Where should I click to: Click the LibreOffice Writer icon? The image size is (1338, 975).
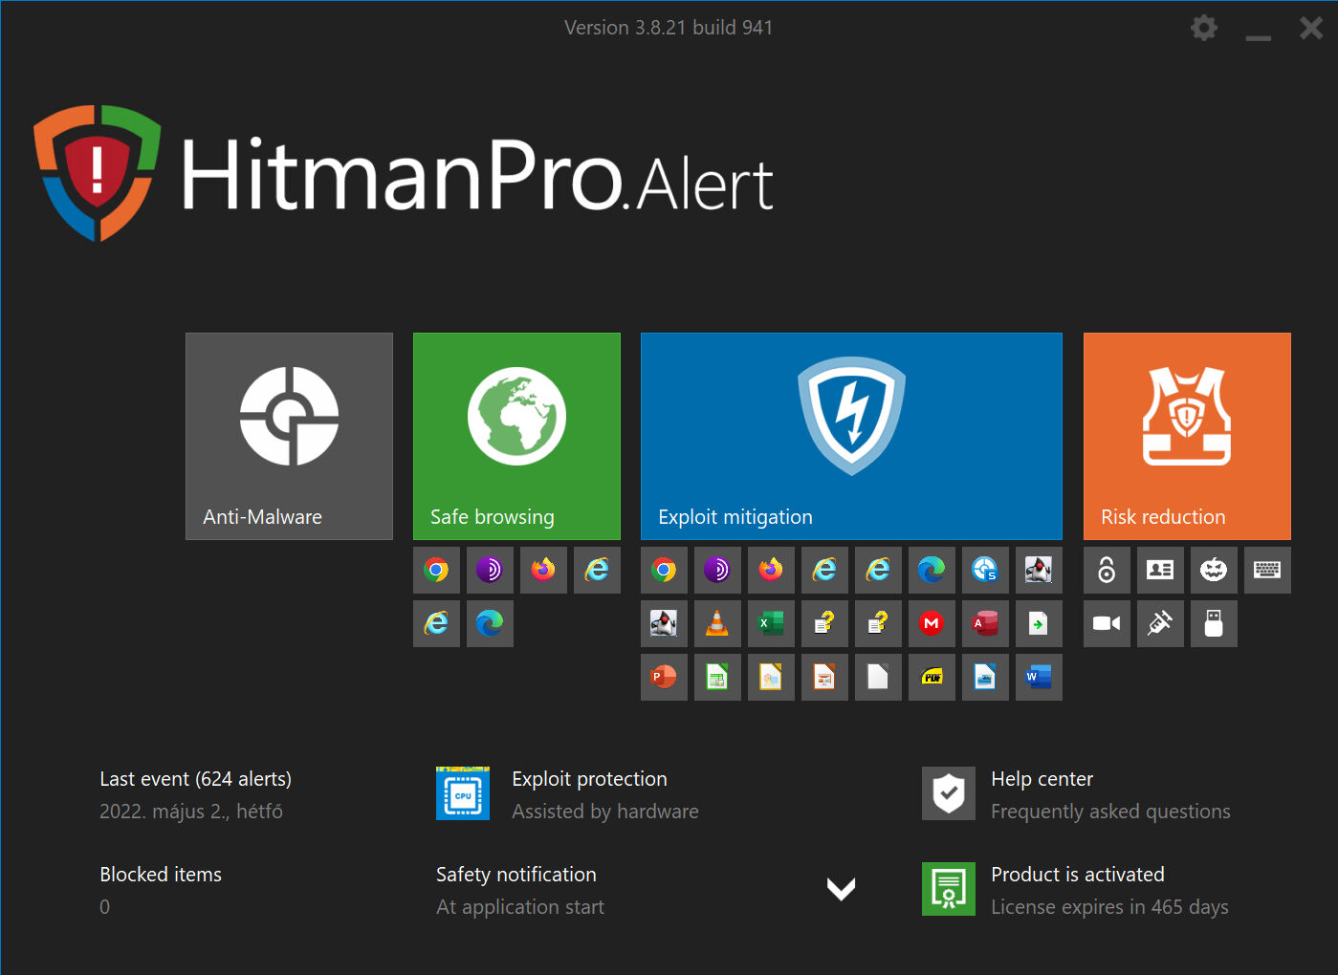[x=985, y=677]
